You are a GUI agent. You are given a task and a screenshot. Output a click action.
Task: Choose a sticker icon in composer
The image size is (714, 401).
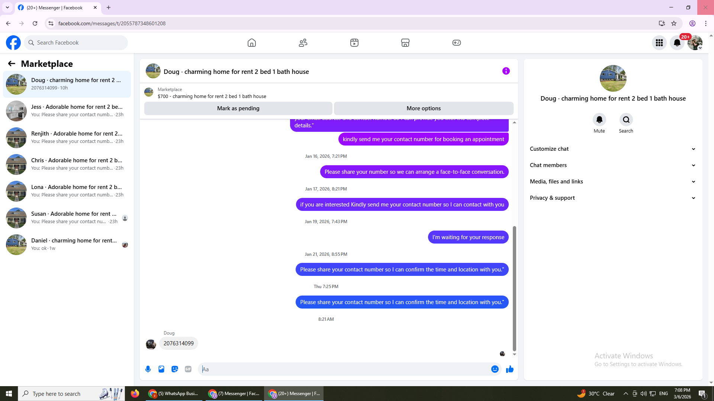[175, 369]
